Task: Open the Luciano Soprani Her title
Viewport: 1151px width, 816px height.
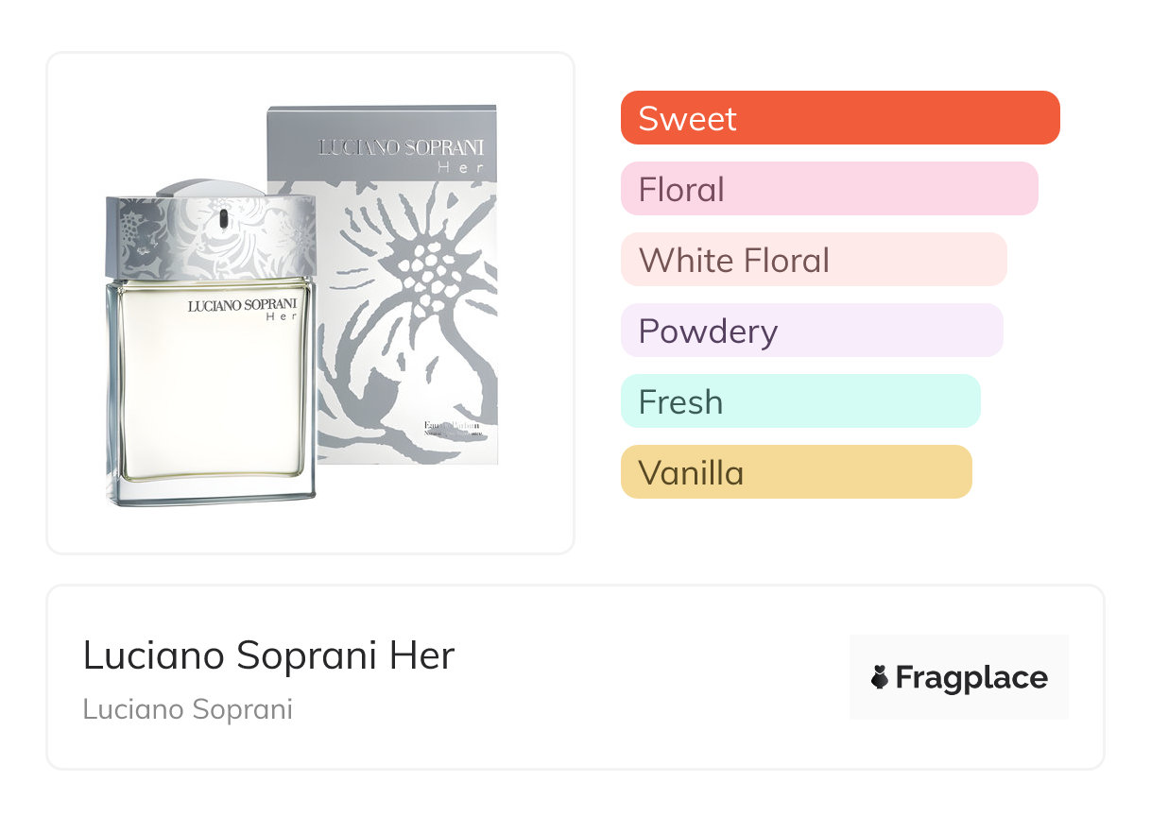Action: pos(268,655)
